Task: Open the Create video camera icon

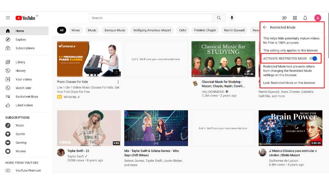Action: 284,18
